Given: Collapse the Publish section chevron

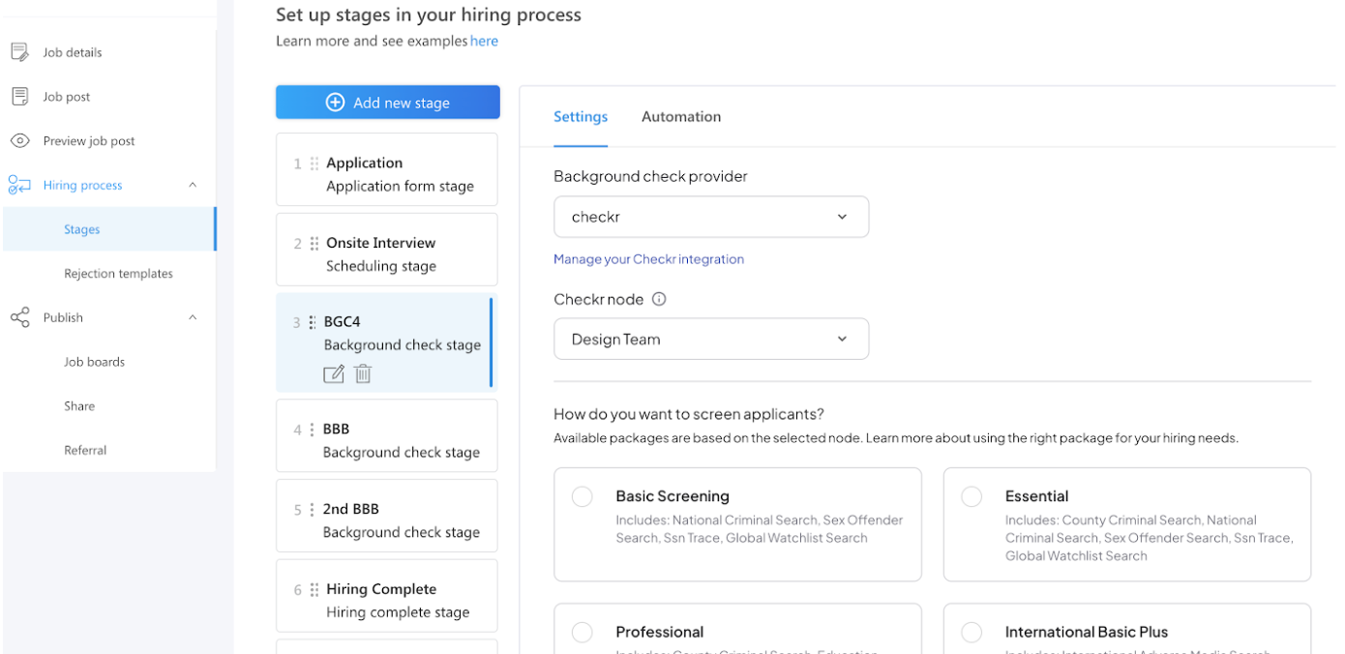Looking at the screenshot, I should click(x=193, y=317).
